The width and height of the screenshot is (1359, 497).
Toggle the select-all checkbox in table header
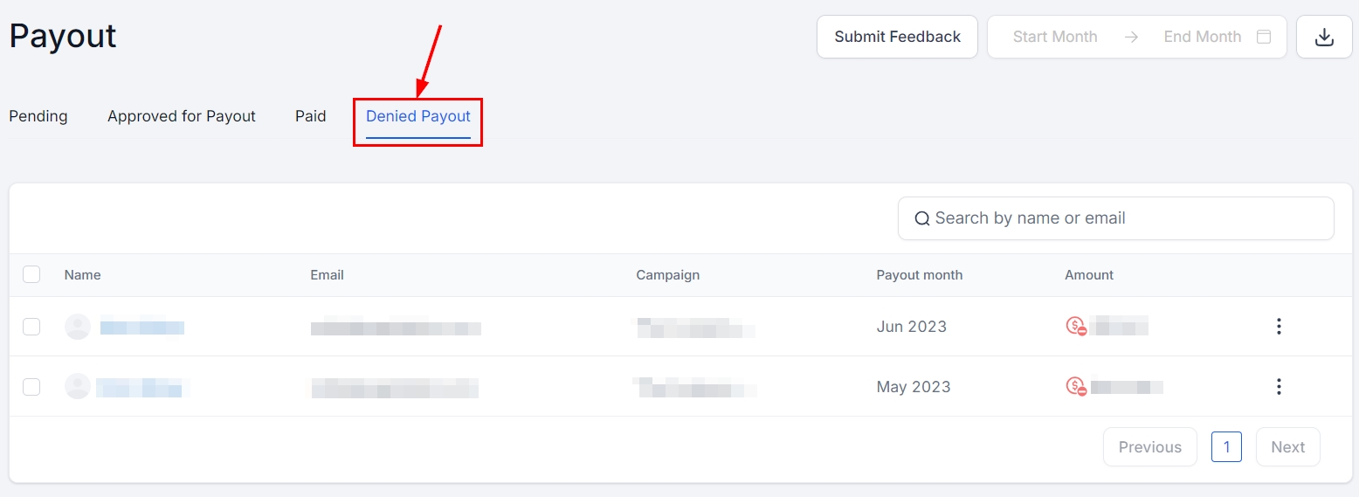coord(31,274)
